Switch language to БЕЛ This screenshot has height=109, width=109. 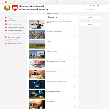94,5
